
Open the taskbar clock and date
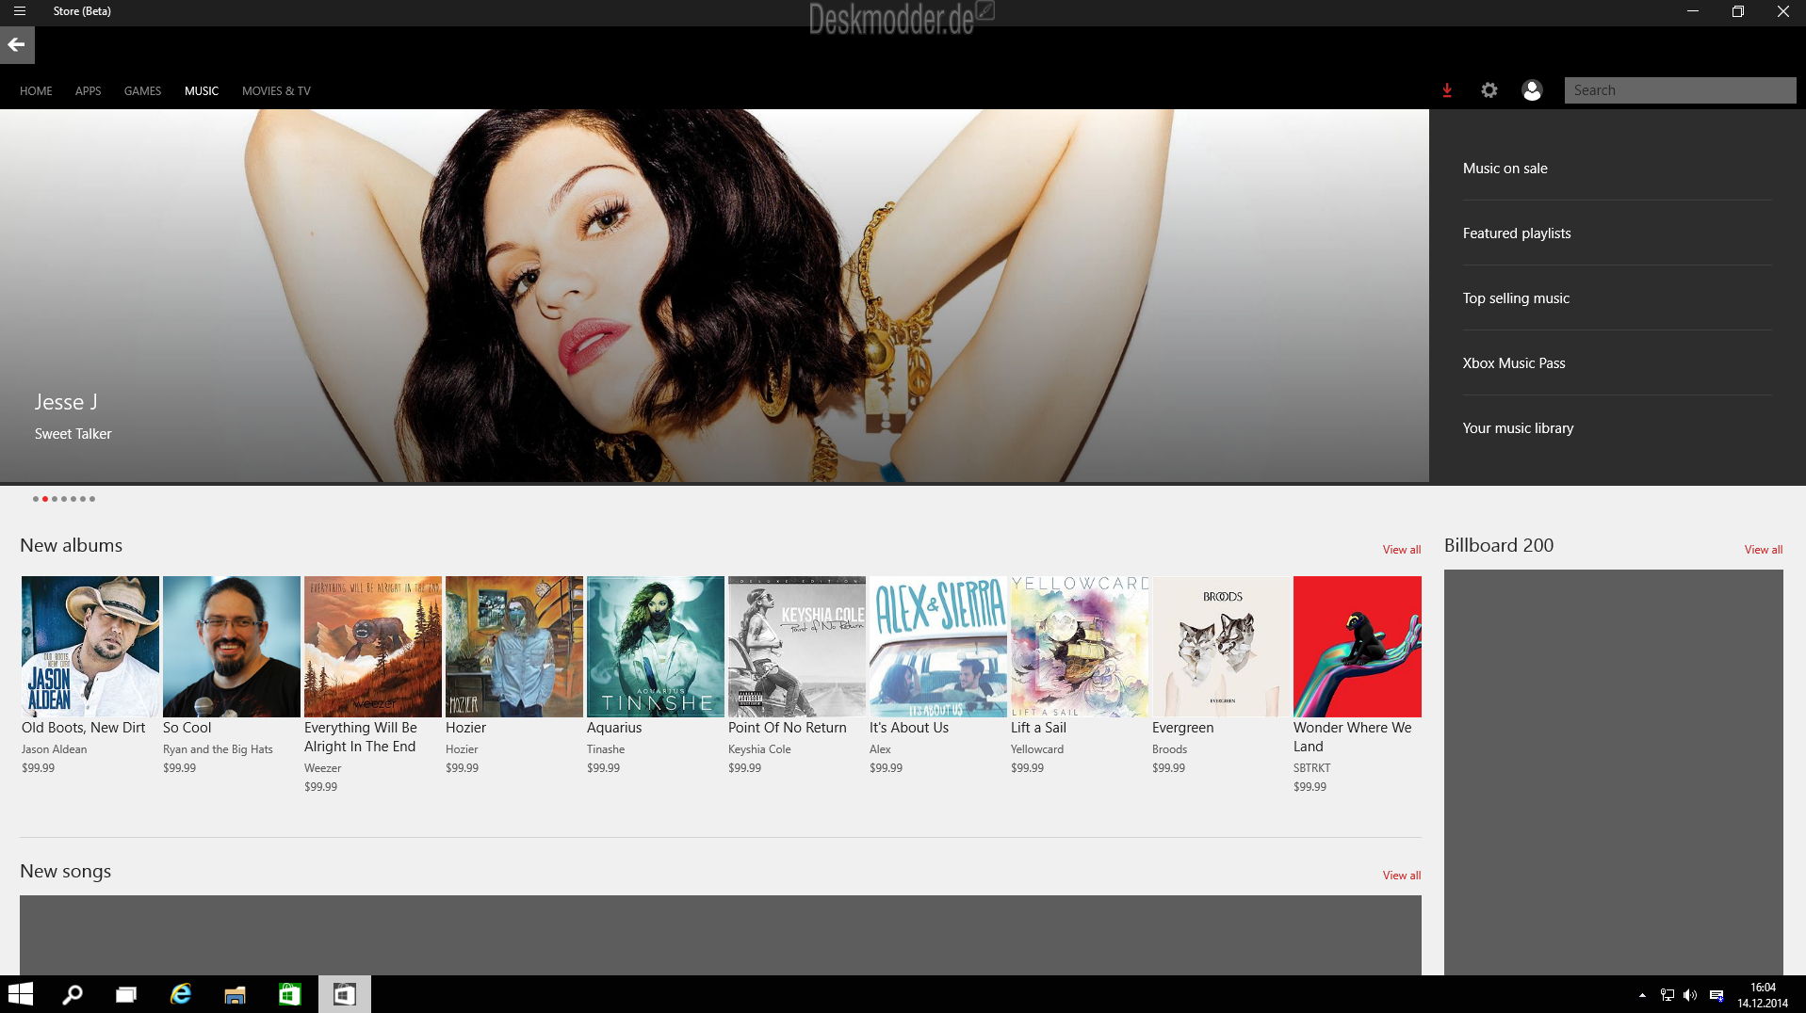(x=1763, y=995)
